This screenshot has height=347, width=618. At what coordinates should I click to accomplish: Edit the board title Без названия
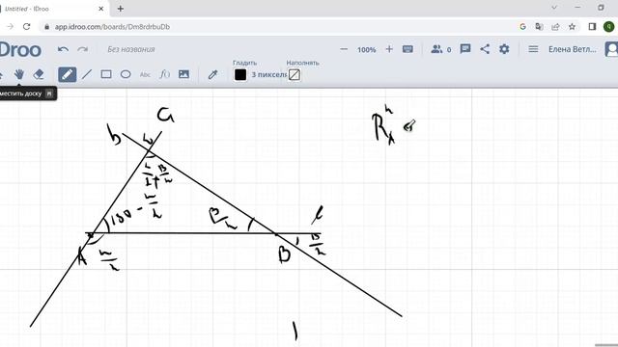[131, 49]
